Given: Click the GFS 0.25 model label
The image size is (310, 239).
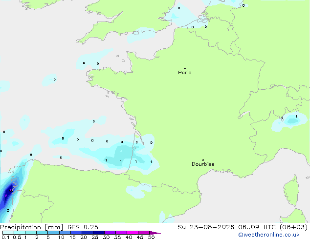Looking at the screenshot, I should point(83,227).
